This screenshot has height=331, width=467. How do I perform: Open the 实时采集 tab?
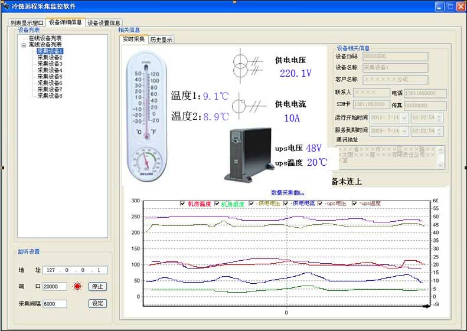tap(134, 39)
